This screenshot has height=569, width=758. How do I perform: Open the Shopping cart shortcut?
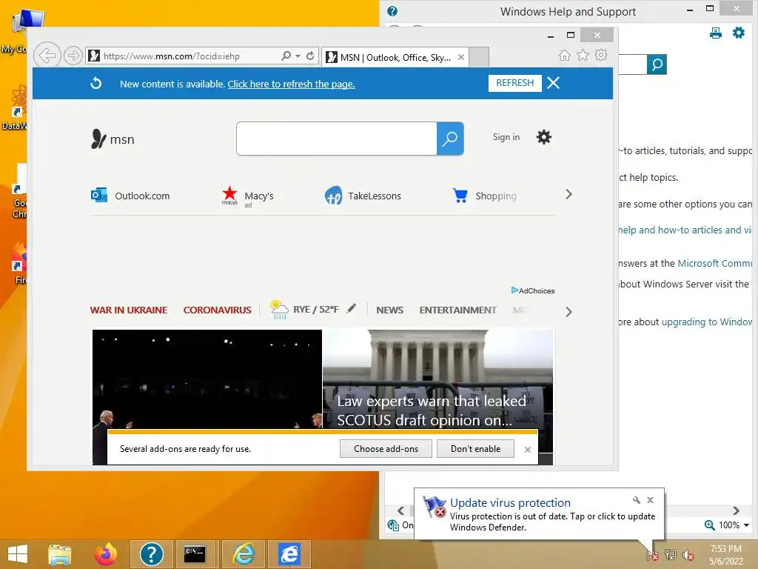[484, 196]
